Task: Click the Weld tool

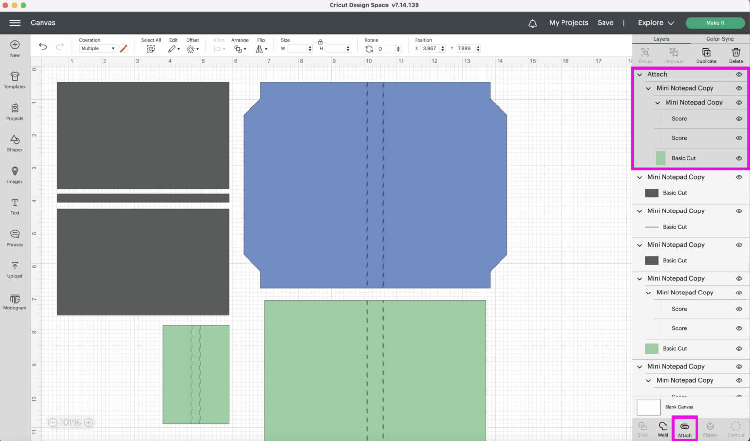Action: [663, 429]
